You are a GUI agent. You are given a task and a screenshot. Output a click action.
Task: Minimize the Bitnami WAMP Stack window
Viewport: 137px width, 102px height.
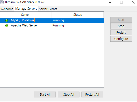(x=110, y=2)
